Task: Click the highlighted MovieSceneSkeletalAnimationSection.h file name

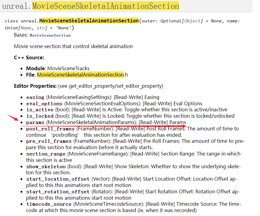Action: [80, 75]
